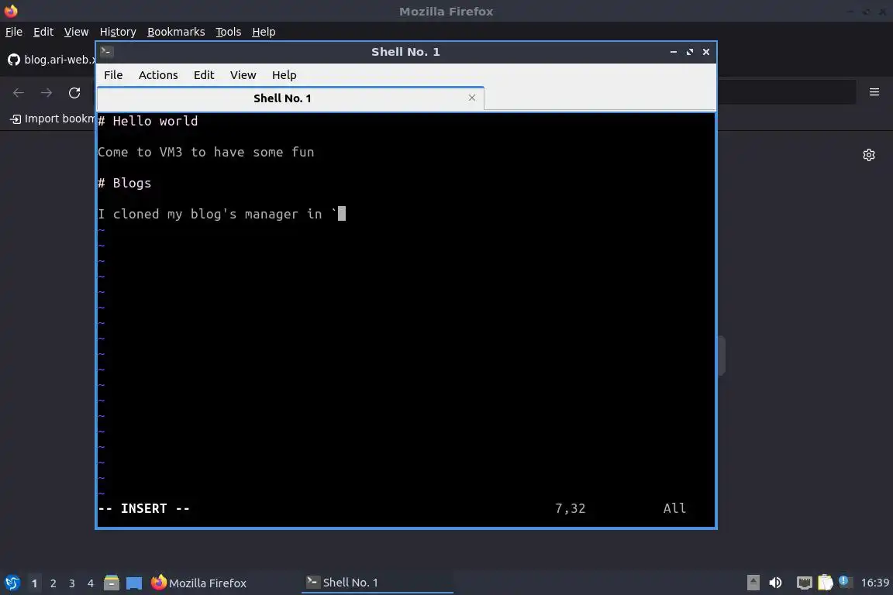Open the Actions menu in terminal

pyautogui.click(x=158, y=75)
